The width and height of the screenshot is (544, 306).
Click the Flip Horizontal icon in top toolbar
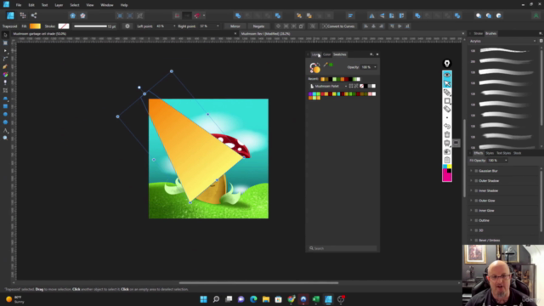pos(372,15)
